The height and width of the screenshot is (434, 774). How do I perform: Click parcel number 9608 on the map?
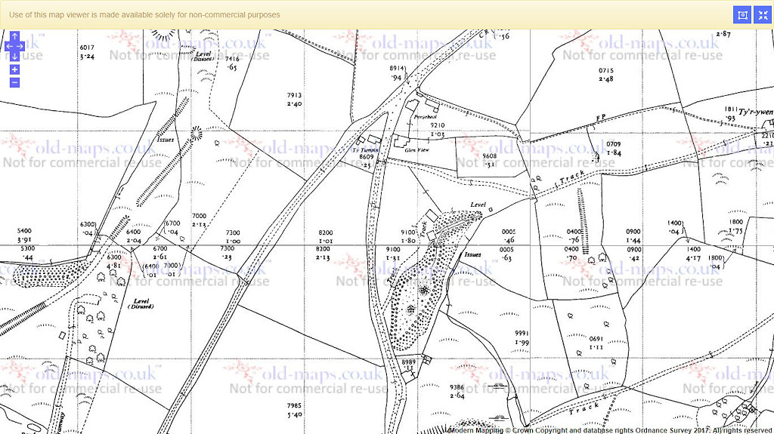point(489,155)
